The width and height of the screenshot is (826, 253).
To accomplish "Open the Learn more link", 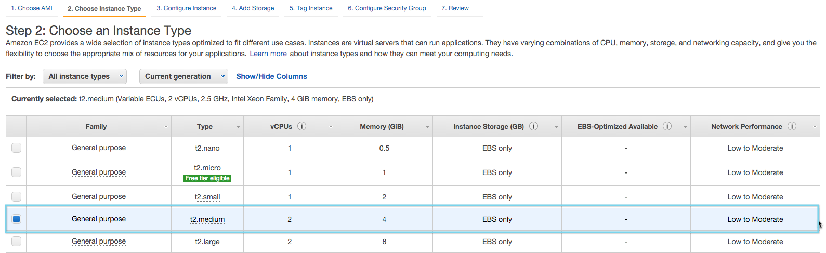I will coord(268,54).
